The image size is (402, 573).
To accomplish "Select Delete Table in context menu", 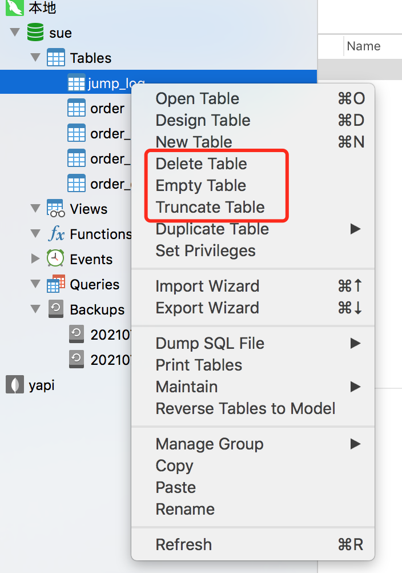I will [201, 164].
